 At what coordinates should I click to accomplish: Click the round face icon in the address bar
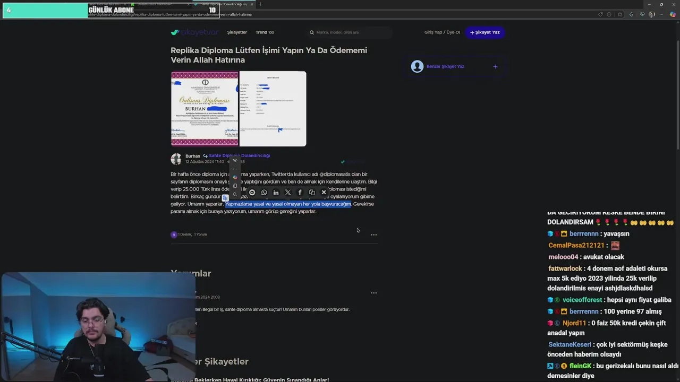click(x=609, y=14)
